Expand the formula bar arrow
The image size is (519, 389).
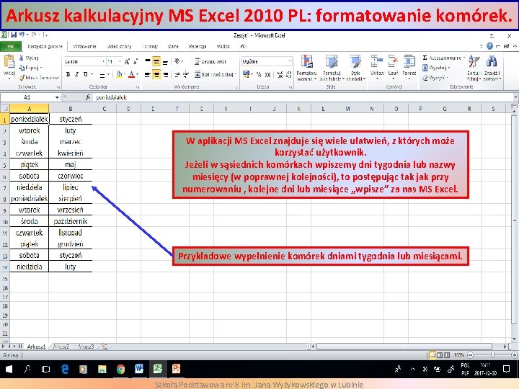coord(515,97)
